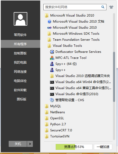Click the 资源占用:53% usage bar

(74, 147)
